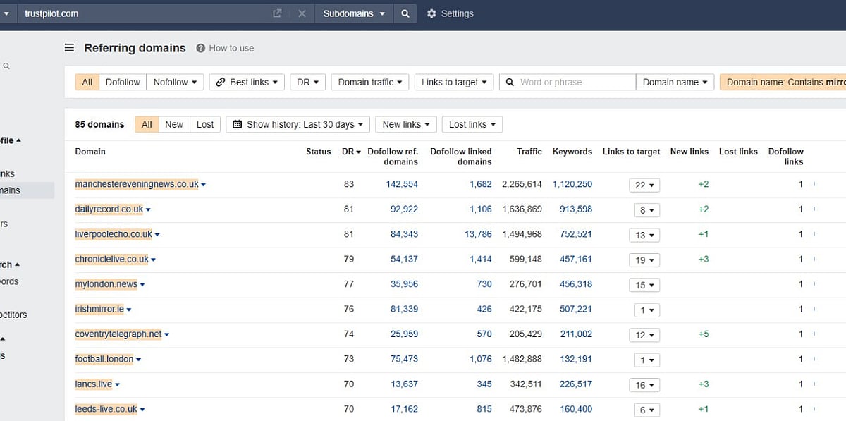Select All domains history tab
846x421 pixels.
[147, 124]
